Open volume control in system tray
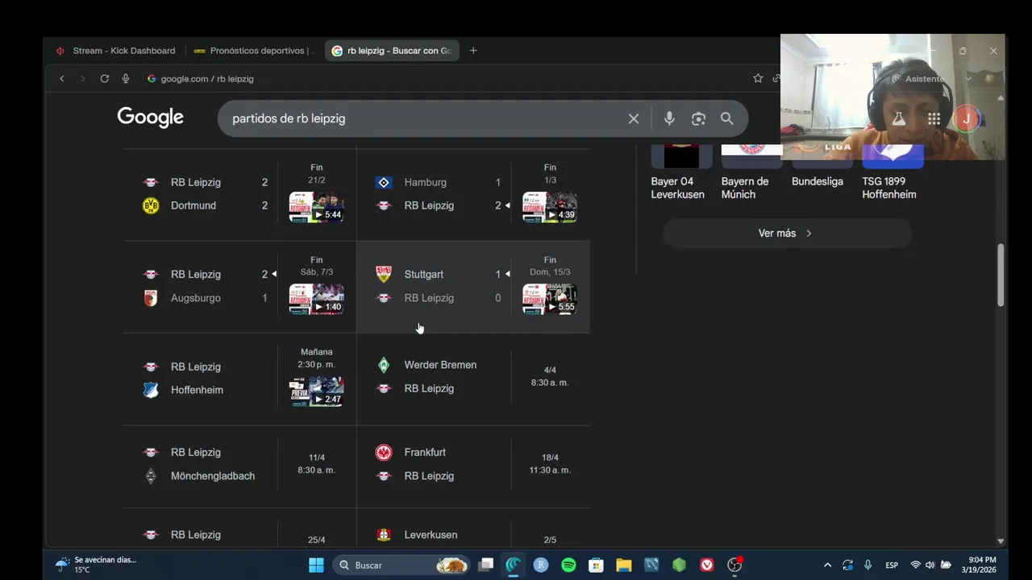The image size is (1032, 580). (930, 565)
